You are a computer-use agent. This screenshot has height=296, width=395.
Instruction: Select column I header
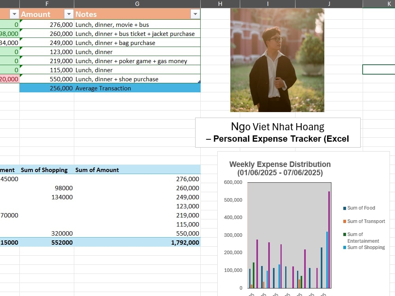click(267, 4)
